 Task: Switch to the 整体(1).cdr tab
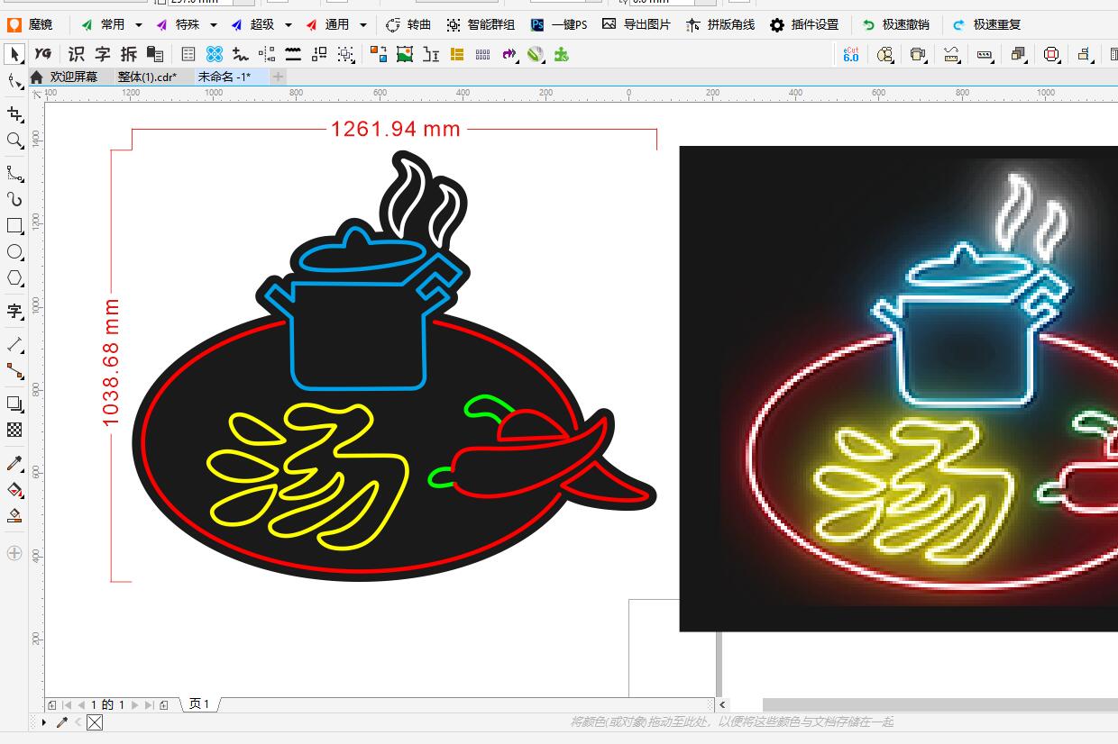(147, 77)
